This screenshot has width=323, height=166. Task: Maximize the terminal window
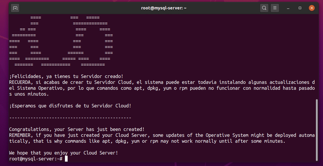(x=300, y=8)
